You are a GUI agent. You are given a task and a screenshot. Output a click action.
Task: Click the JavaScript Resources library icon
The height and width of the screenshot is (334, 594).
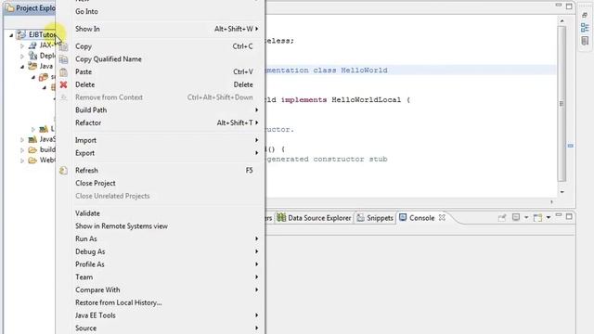33,140
